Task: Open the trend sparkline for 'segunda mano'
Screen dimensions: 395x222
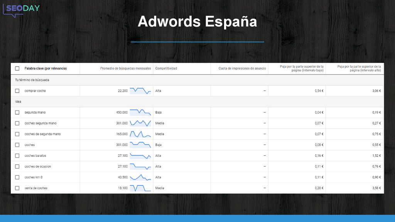Action: tap(140, 113)
